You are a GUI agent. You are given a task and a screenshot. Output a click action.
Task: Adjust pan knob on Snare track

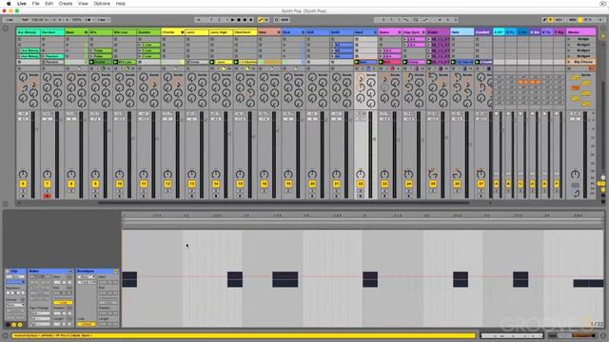(x=384, y=174)
